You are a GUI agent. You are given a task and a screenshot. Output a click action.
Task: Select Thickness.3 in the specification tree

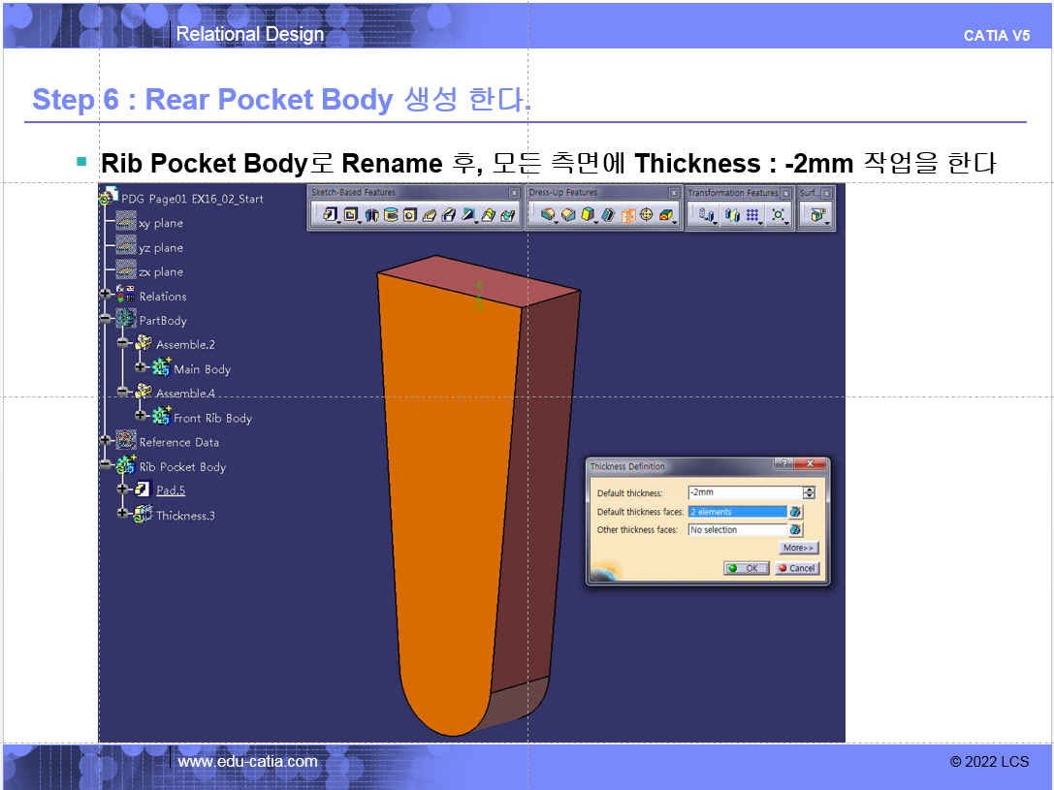coord(185,516)
